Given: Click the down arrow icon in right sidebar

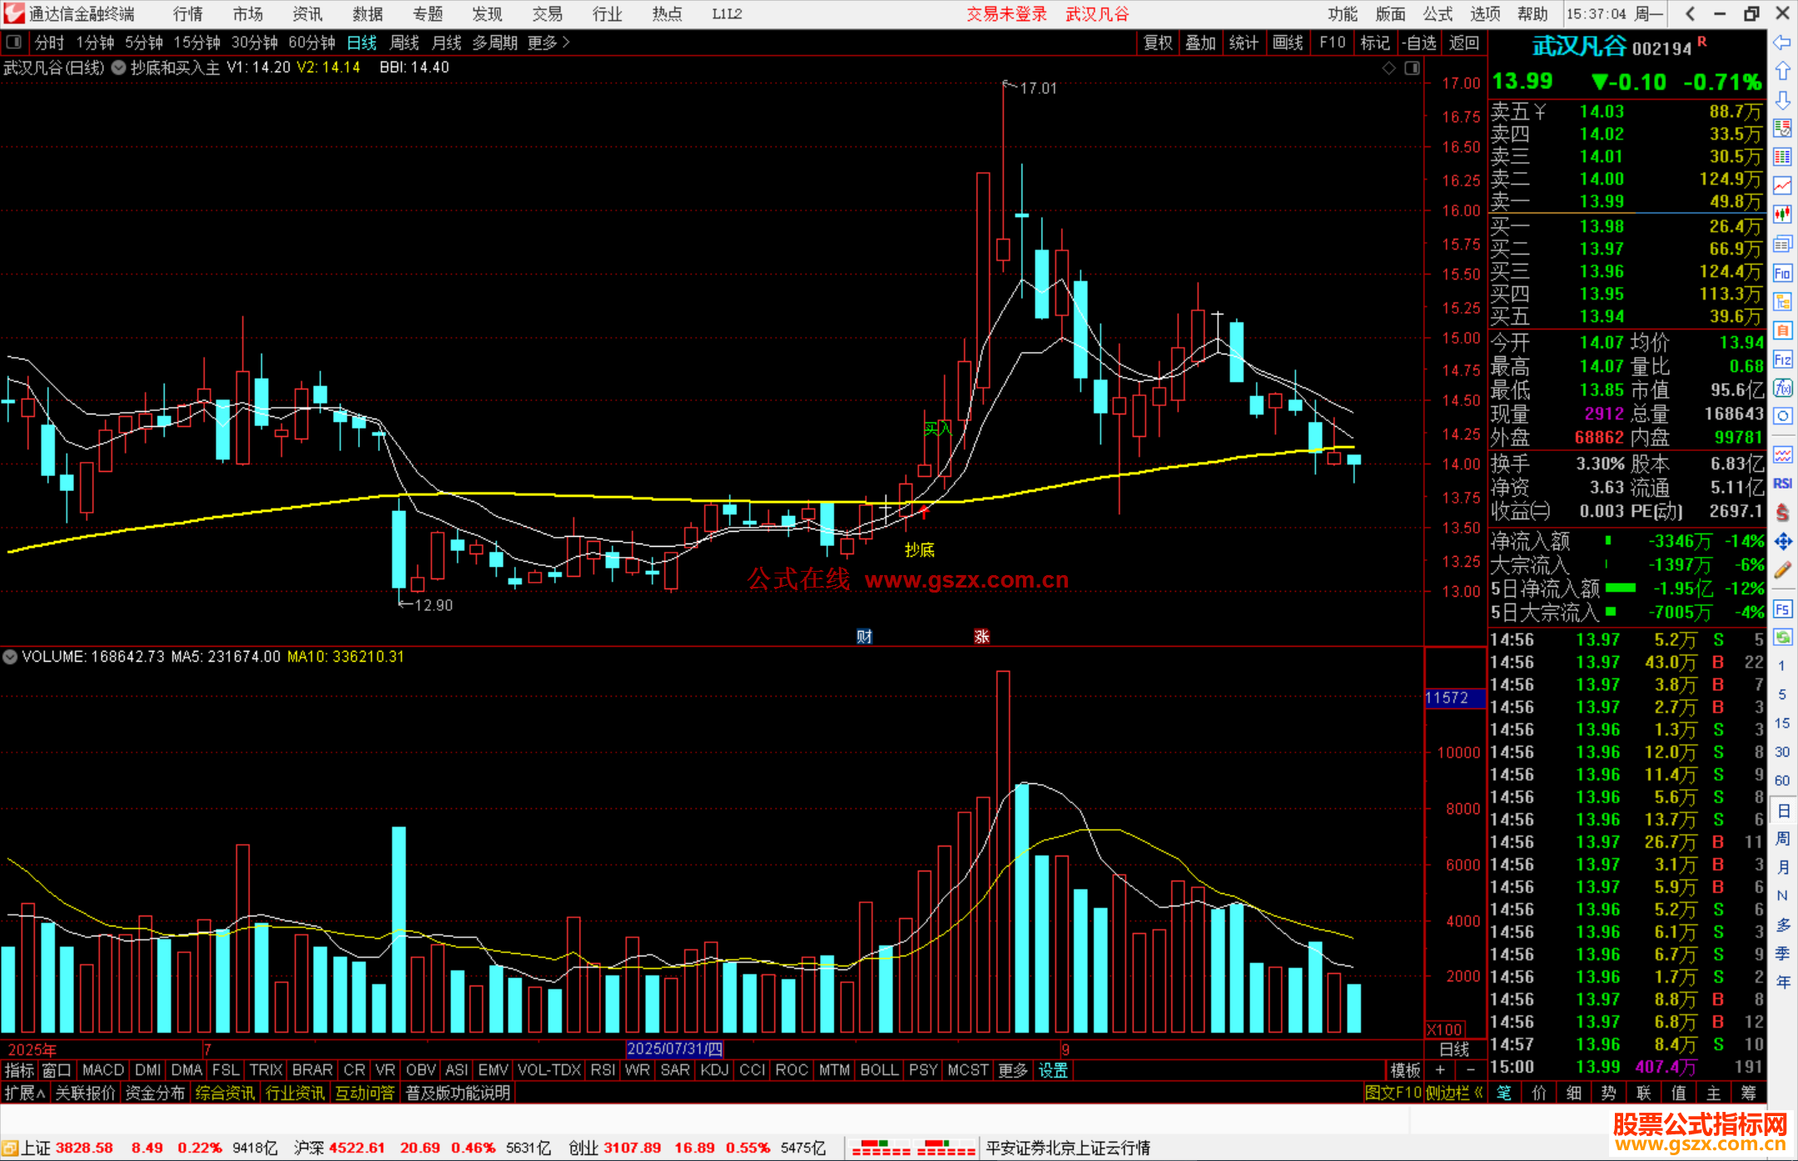Looking at the screenshot, I should tap(1782, 100).
